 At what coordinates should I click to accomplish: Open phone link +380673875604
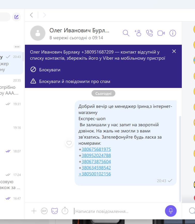pos(96,162)
